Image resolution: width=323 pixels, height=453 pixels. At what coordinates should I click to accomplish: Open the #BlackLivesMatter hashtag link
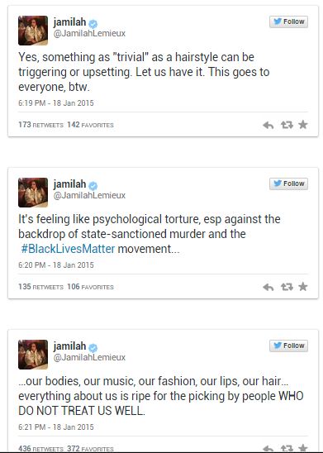coord(68,249)
